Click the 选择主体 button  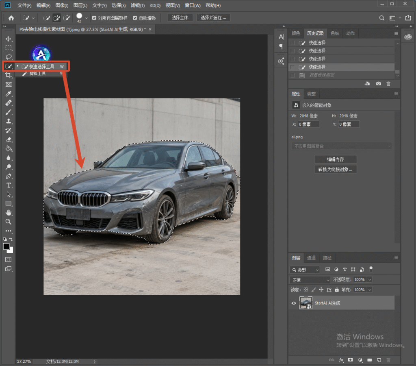pos(180,18)
